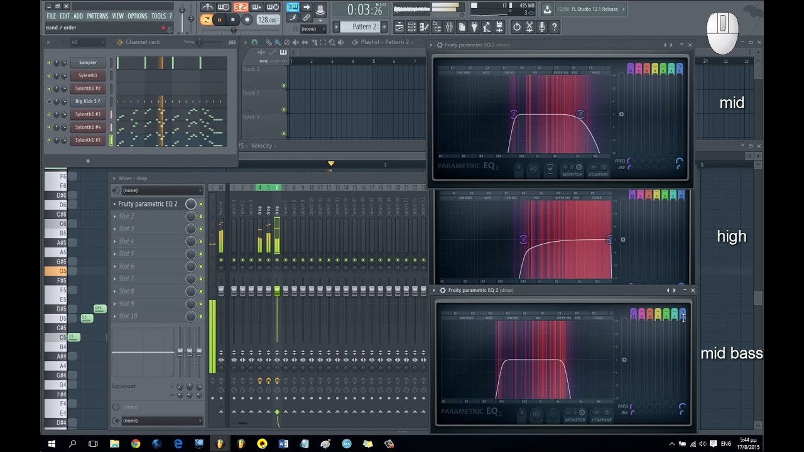Screen dimensions: 804x452
Task: Click the Master track volume fader
Action: [221, 291]
